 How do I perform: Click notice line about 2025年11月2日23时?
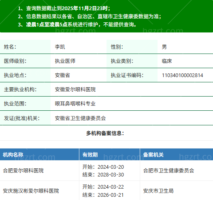[x=64, y=8]
